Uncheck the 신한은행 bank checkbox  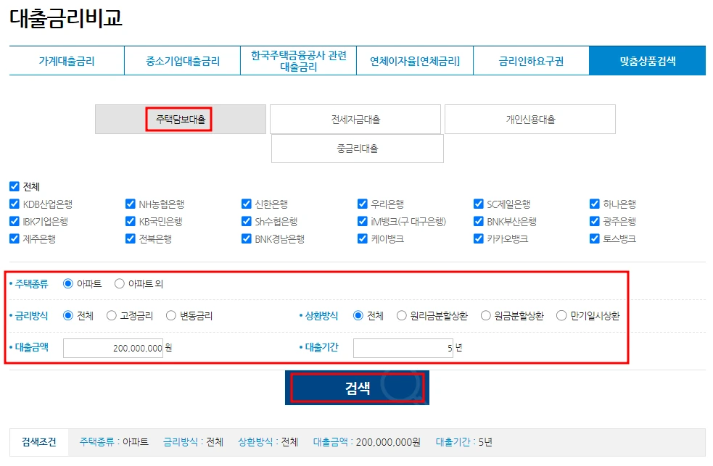245,204
